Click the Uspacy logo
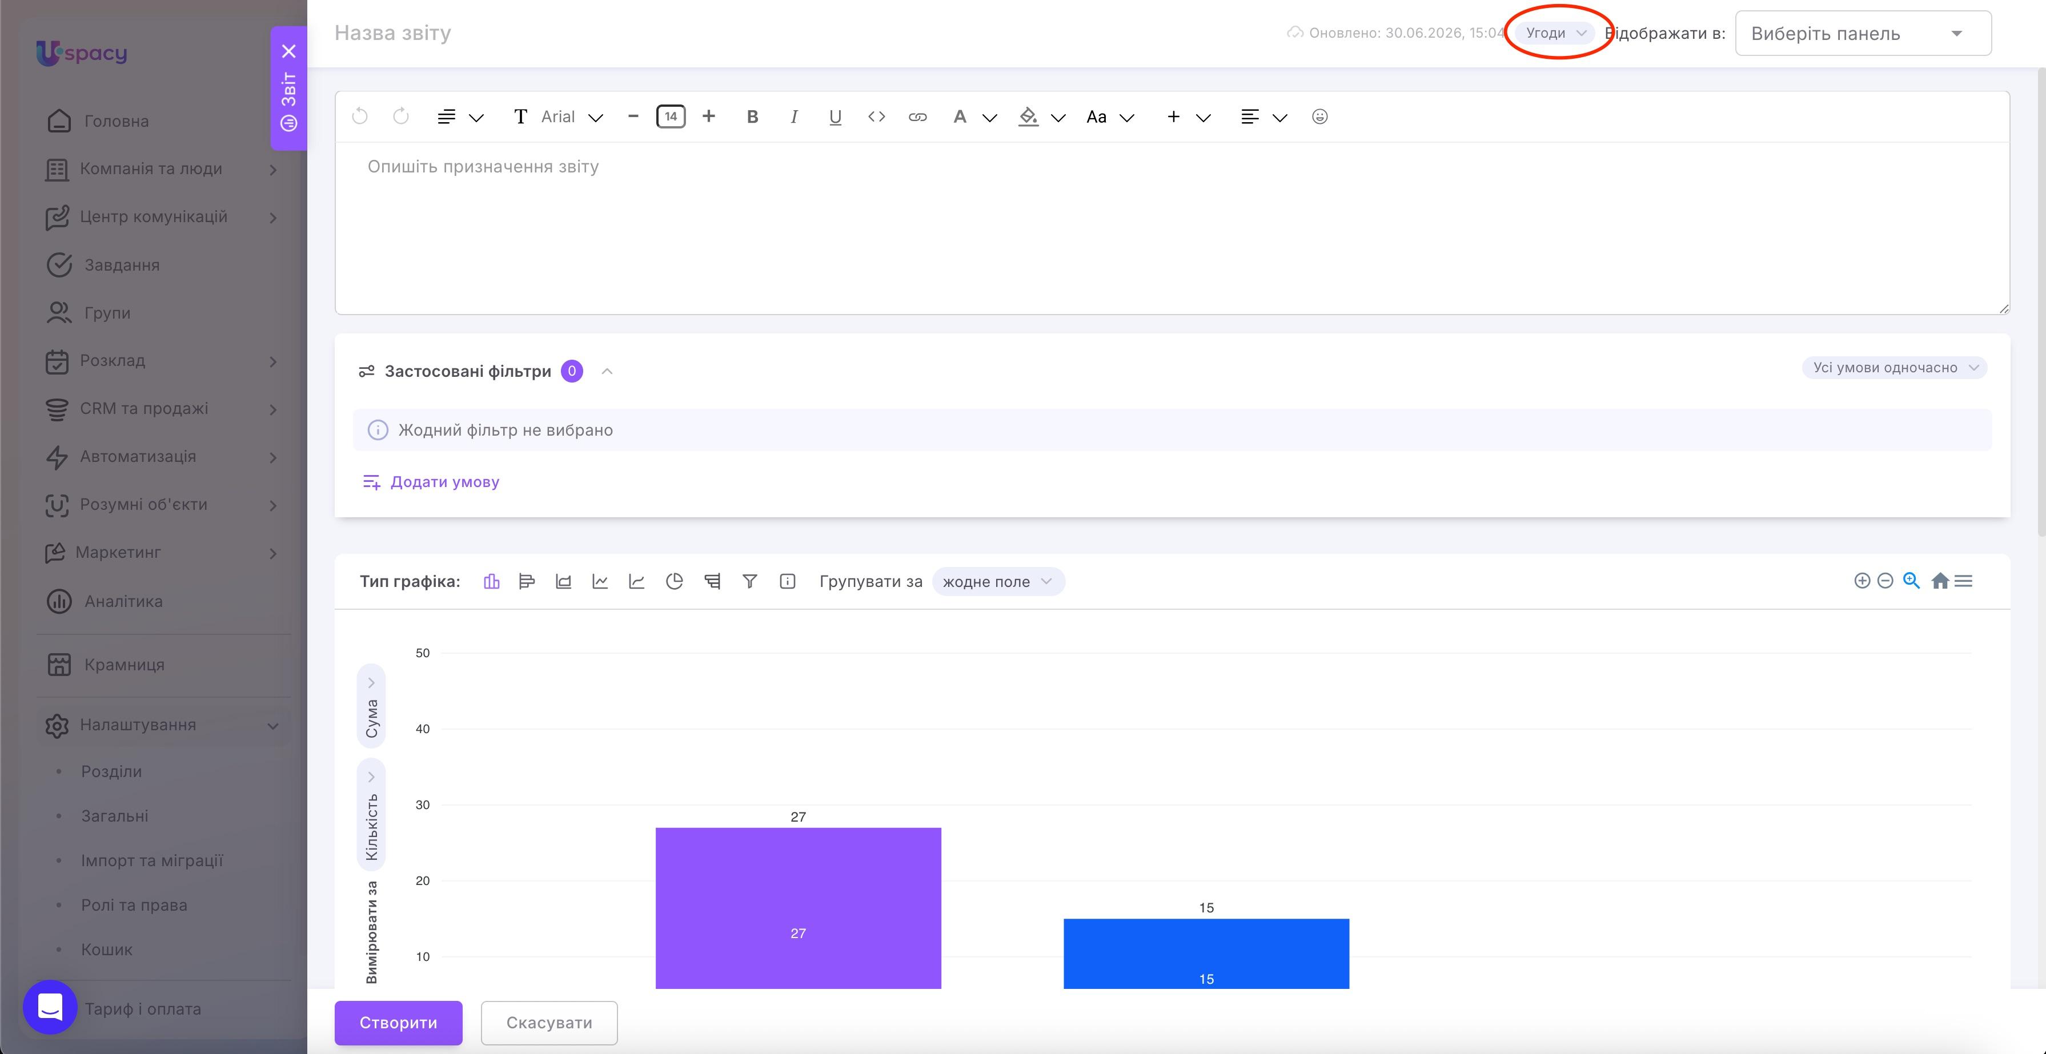 click(82, 53)
